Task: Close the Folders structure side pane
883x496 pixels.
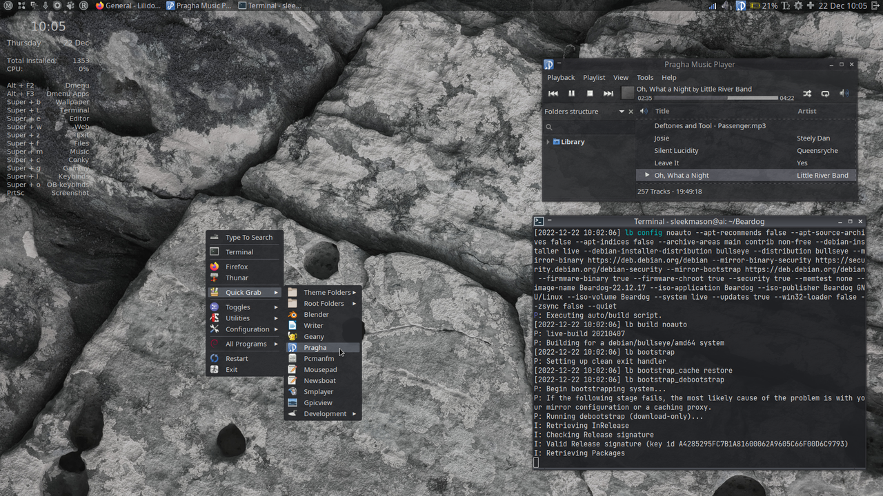Action: pos(631,112)
